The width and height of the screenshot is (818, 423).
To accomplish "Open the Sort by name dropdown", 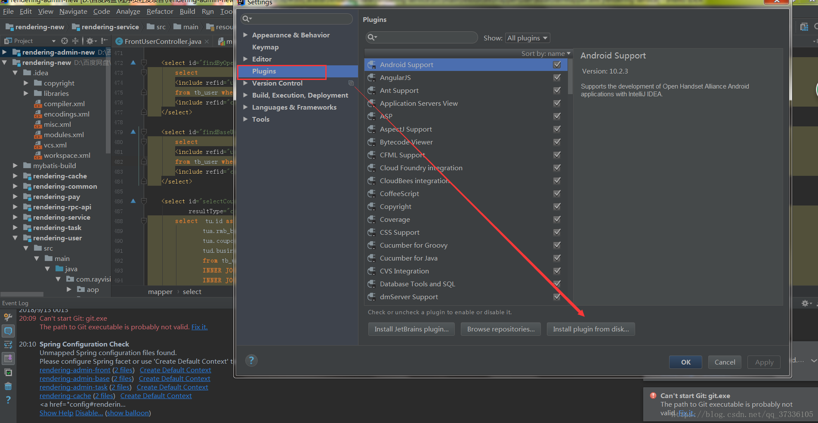I will [546, 54].
